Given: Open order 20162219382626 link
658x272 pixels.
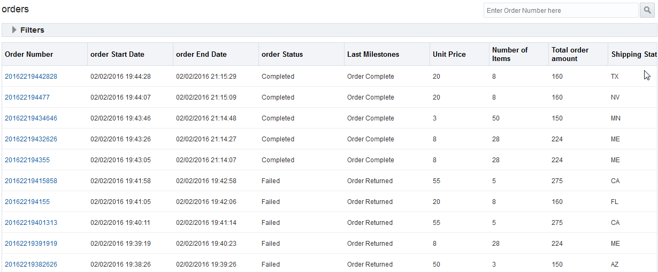Looking at the screenshot, I should [x=31, y=265].
